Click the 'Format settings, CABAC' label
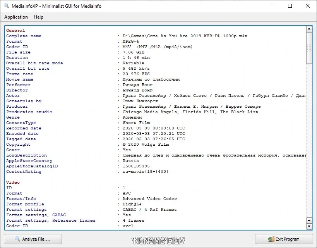Viewport: 317px width, 248px height. (x=36, y=215)
